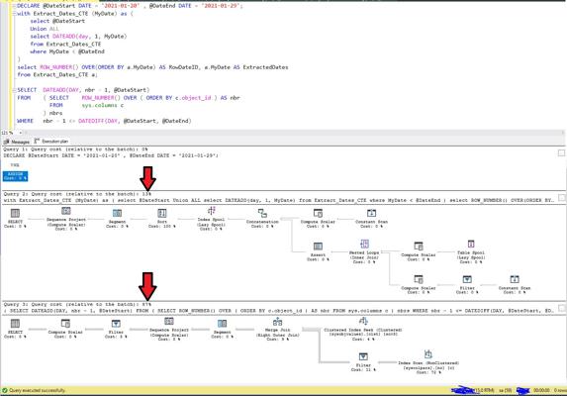
Task: Click the 'where MyDate < @DateEnd' editor line
Action: pos(67,51)
